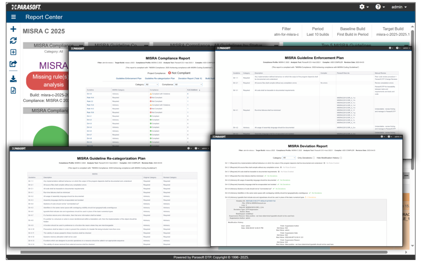Change the Target Build misra-c-2025 setting
The width and height of the screenshot is (421, 262).
pos(393,31)
